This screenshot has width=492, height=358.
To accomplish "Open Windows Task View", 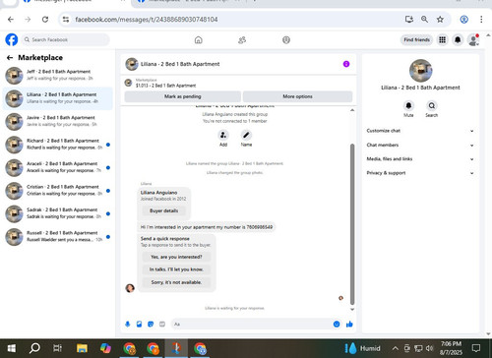I will coord(57,348).
